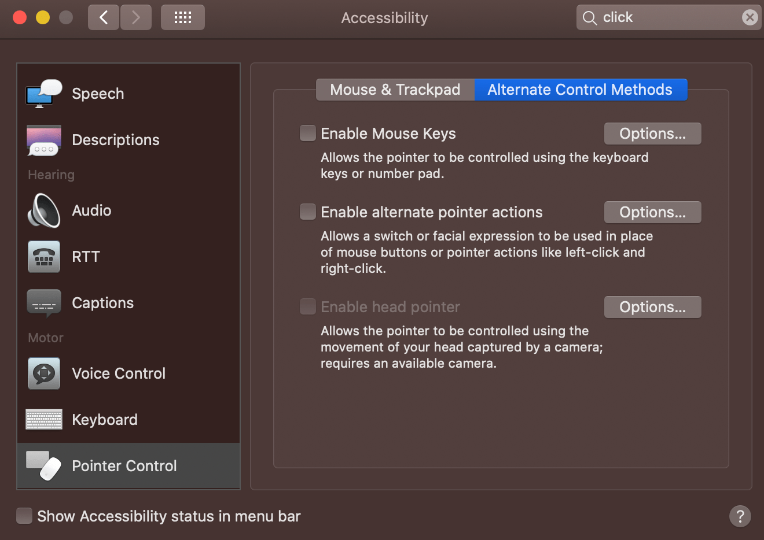Screen dimensions: 764x540
Task: Select the Speech sidebar icon
Action: tap(43, 93)
